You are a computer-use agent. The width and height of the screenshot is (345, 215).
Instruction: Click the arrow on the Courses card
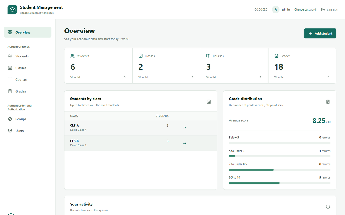tap(260, 77)
